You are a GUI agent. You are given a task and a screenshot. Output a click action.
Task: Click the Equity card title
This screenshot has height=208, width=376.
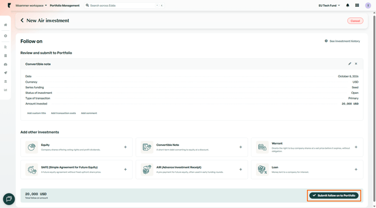click(x=45, y=145)
